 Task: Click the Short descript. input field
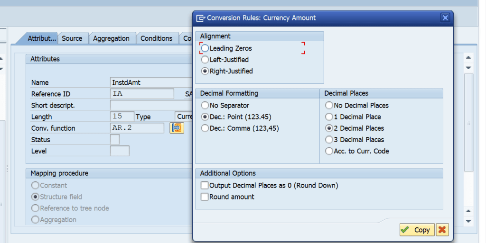(x=151, y=105)
